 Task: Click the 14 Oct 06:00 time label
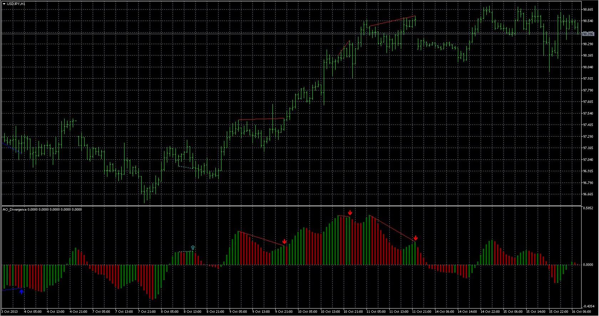click(445, 312)
